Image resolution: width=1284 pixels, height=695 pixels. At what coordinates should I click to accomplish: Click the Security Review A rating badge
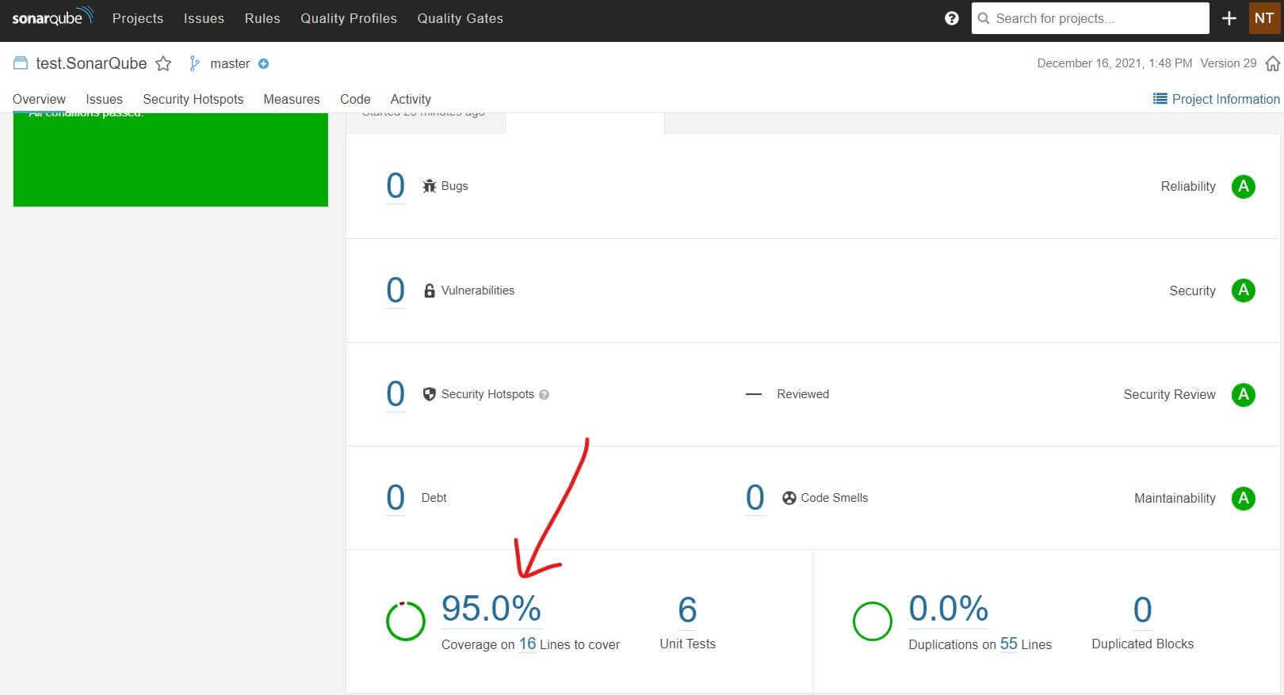[x=1243, y=394]
